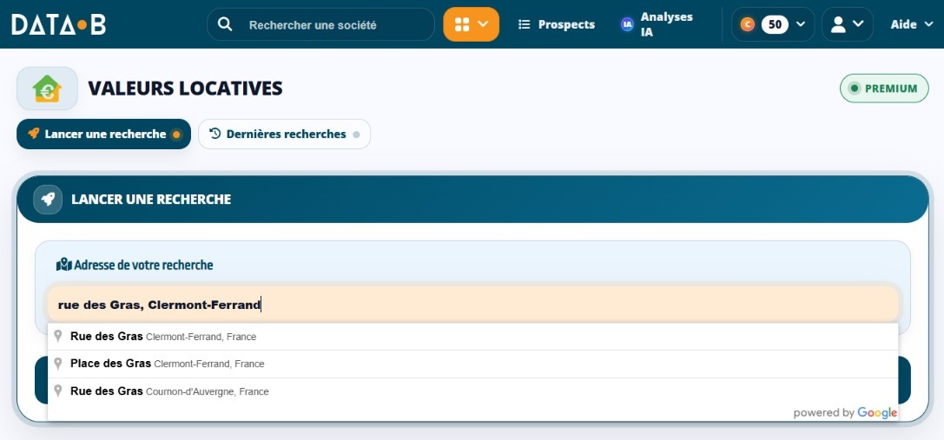Click the VALEURS LOCATIVES page title
The width and height of the screenshot is (944, 440).
click(186, 89)
